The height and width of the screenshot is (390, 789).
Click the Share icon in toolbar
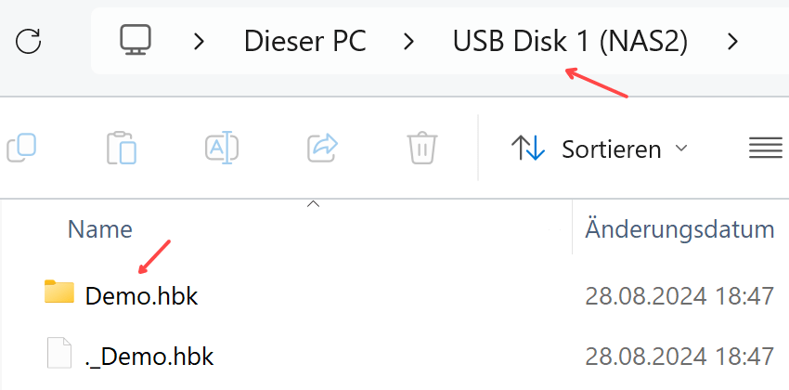[x=322, y=148]
